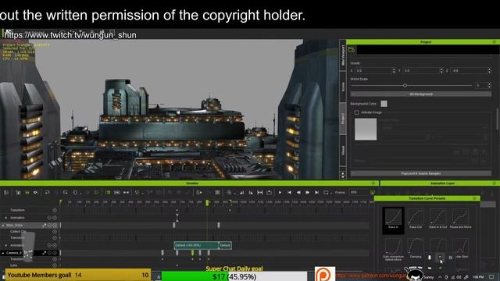
Task: Enable the Activate Image checkbox
Action: coord(356,112)
